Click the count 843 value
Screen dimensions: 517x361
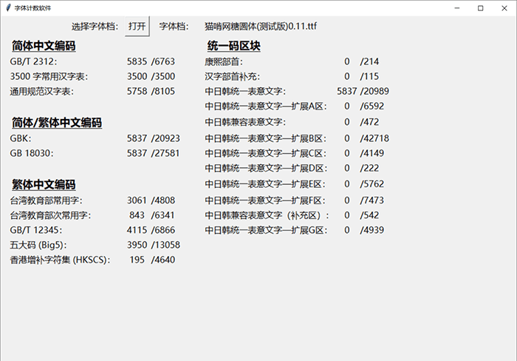pos(137,215)
